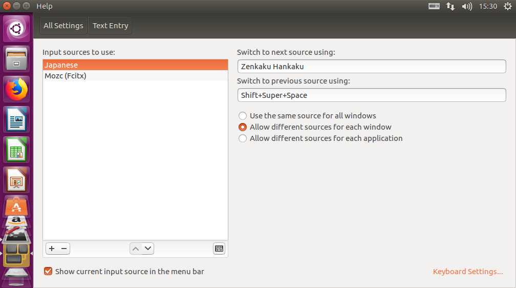Launch LibreOffice Impress
Viewport: 516px width, 288px height.
pos(16,180)
